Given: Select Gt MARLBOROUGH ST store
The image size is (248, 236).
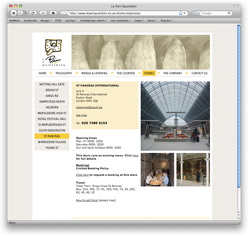Looking at the screenshot, I should pyautogui.click(x=52, y=124).
